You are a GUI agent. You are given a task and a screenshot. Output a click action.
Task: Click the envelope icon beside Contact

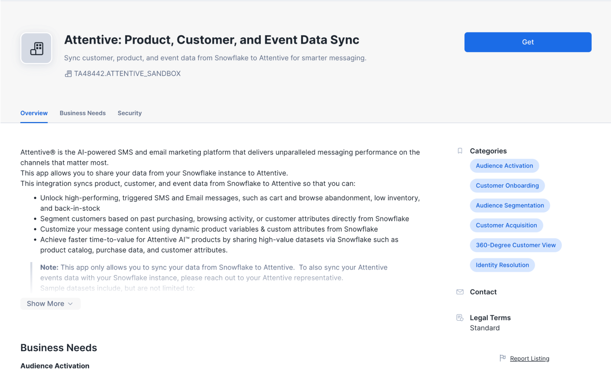coord(460,292)
